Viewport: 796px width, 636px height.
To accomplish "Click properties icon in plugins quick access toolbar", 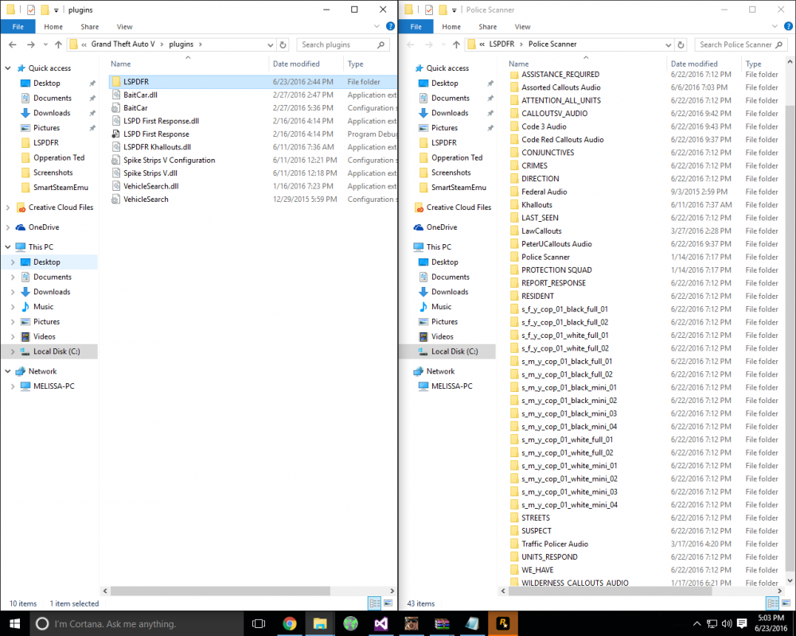I will pos(31,10).
